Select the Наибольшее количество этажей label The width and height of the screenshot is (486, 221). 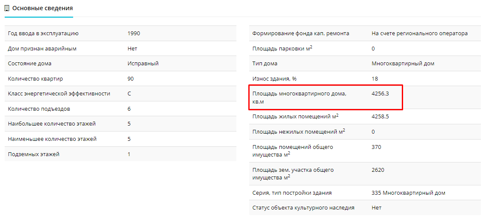coord(52,124)
